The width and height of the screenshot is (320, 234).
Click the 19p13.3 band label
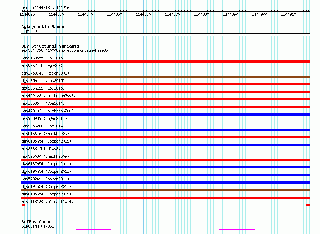tap(29, 31)
